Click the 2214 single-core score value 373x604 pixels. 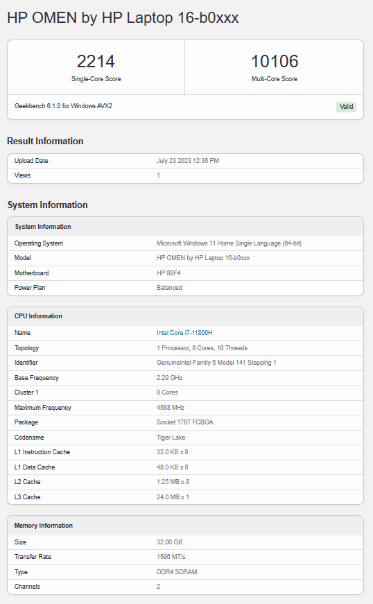[x=96, y=61]
